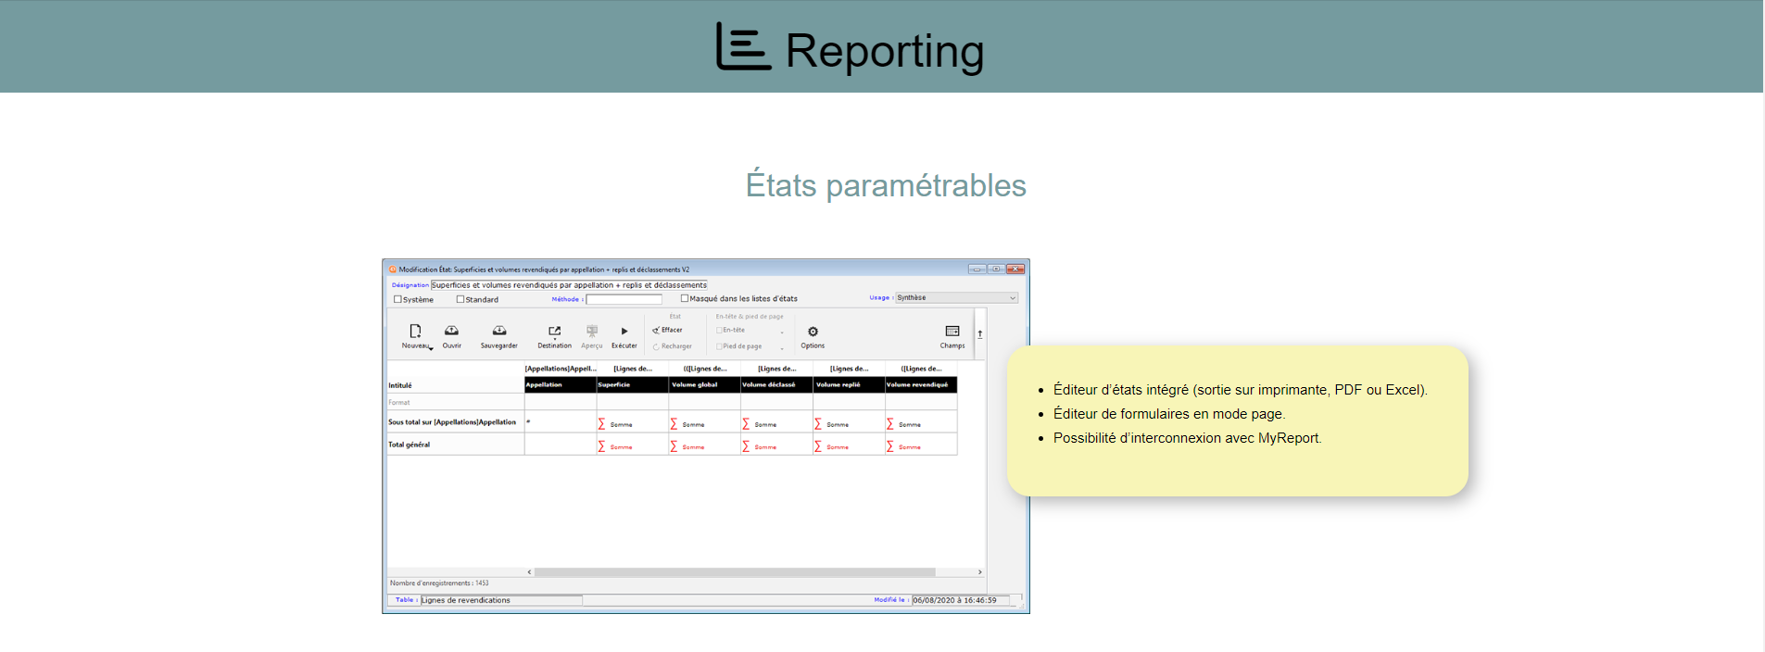This screenshot has height=652, width=1765.
Task: Click Somme sigma for Volume déclassé in Sous total row
Action: tap(746, 424)
